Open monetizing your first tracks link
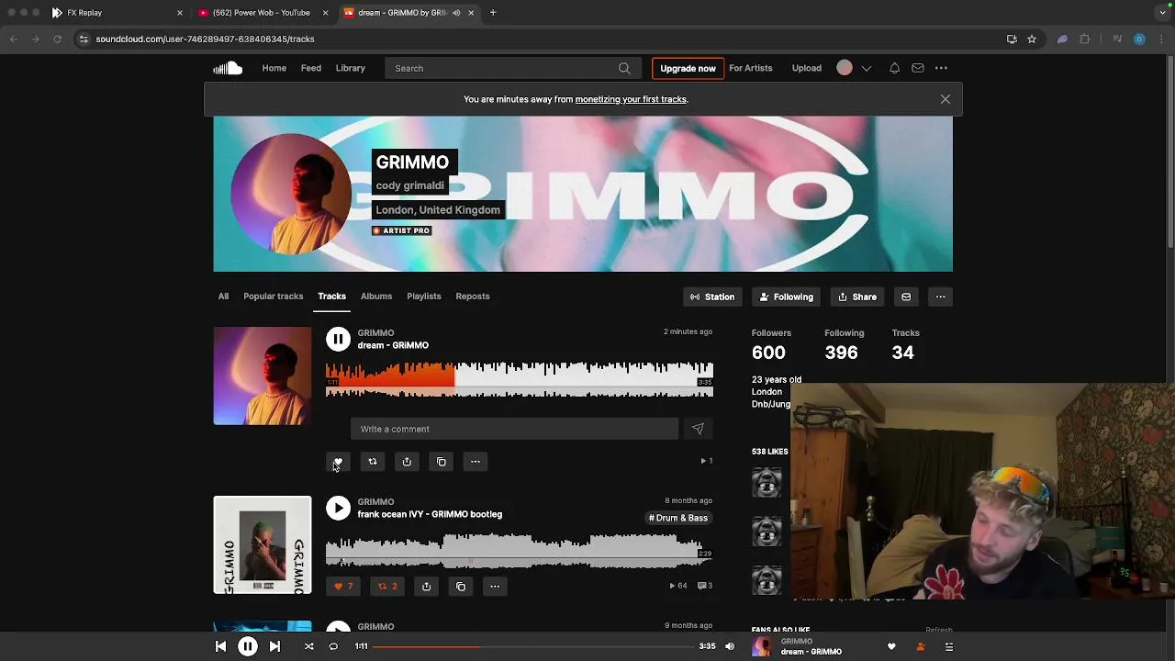 pyautogui.click(x=631, y=99)
